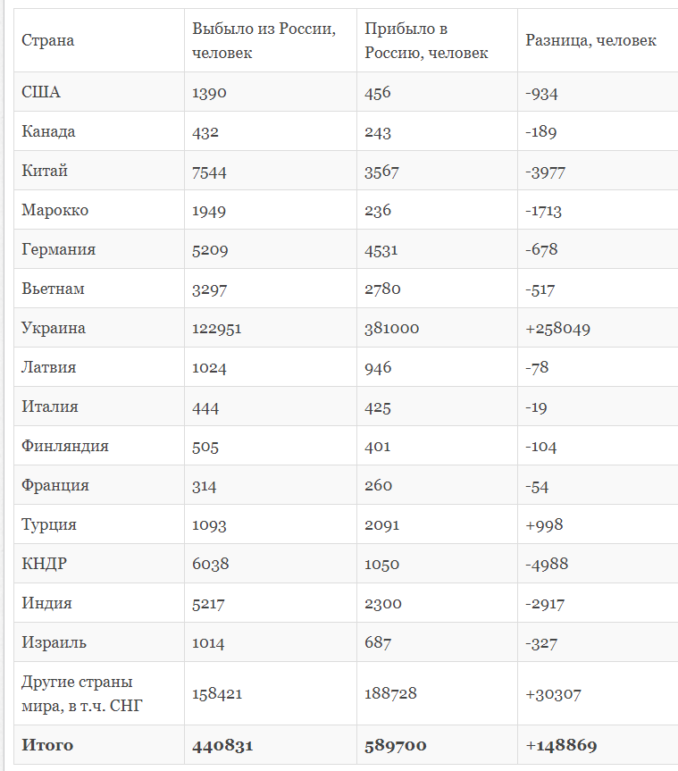Viewport: 678px width, 771px height.
Task: Click the total 589700 arrivals value
Action: point(396,745)
